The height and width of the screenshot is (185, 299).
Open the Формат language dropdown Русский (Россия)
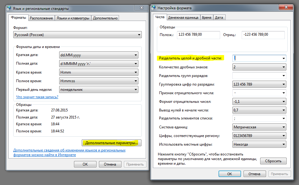[x=77, y=35]
